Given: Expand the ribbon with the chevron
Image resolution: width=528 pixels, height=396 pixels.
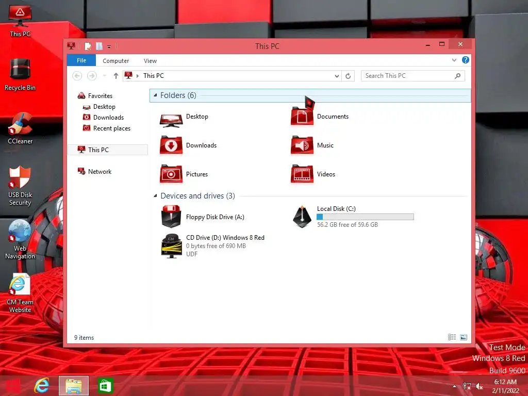Looking at the screenshot, I should click(454, 60).
